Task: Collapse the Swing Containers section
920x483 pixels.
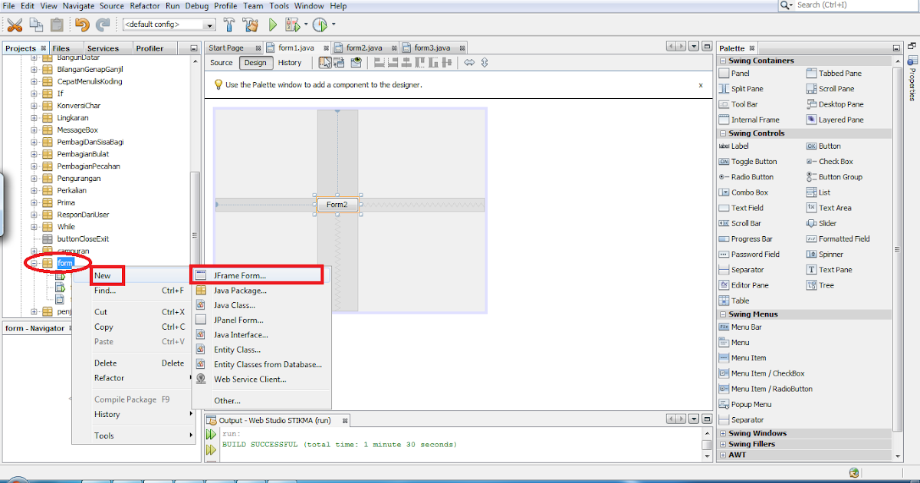Action: (721, 60)
